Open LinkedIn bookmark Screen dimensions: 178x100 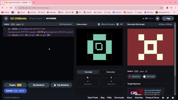coord(88,12)
